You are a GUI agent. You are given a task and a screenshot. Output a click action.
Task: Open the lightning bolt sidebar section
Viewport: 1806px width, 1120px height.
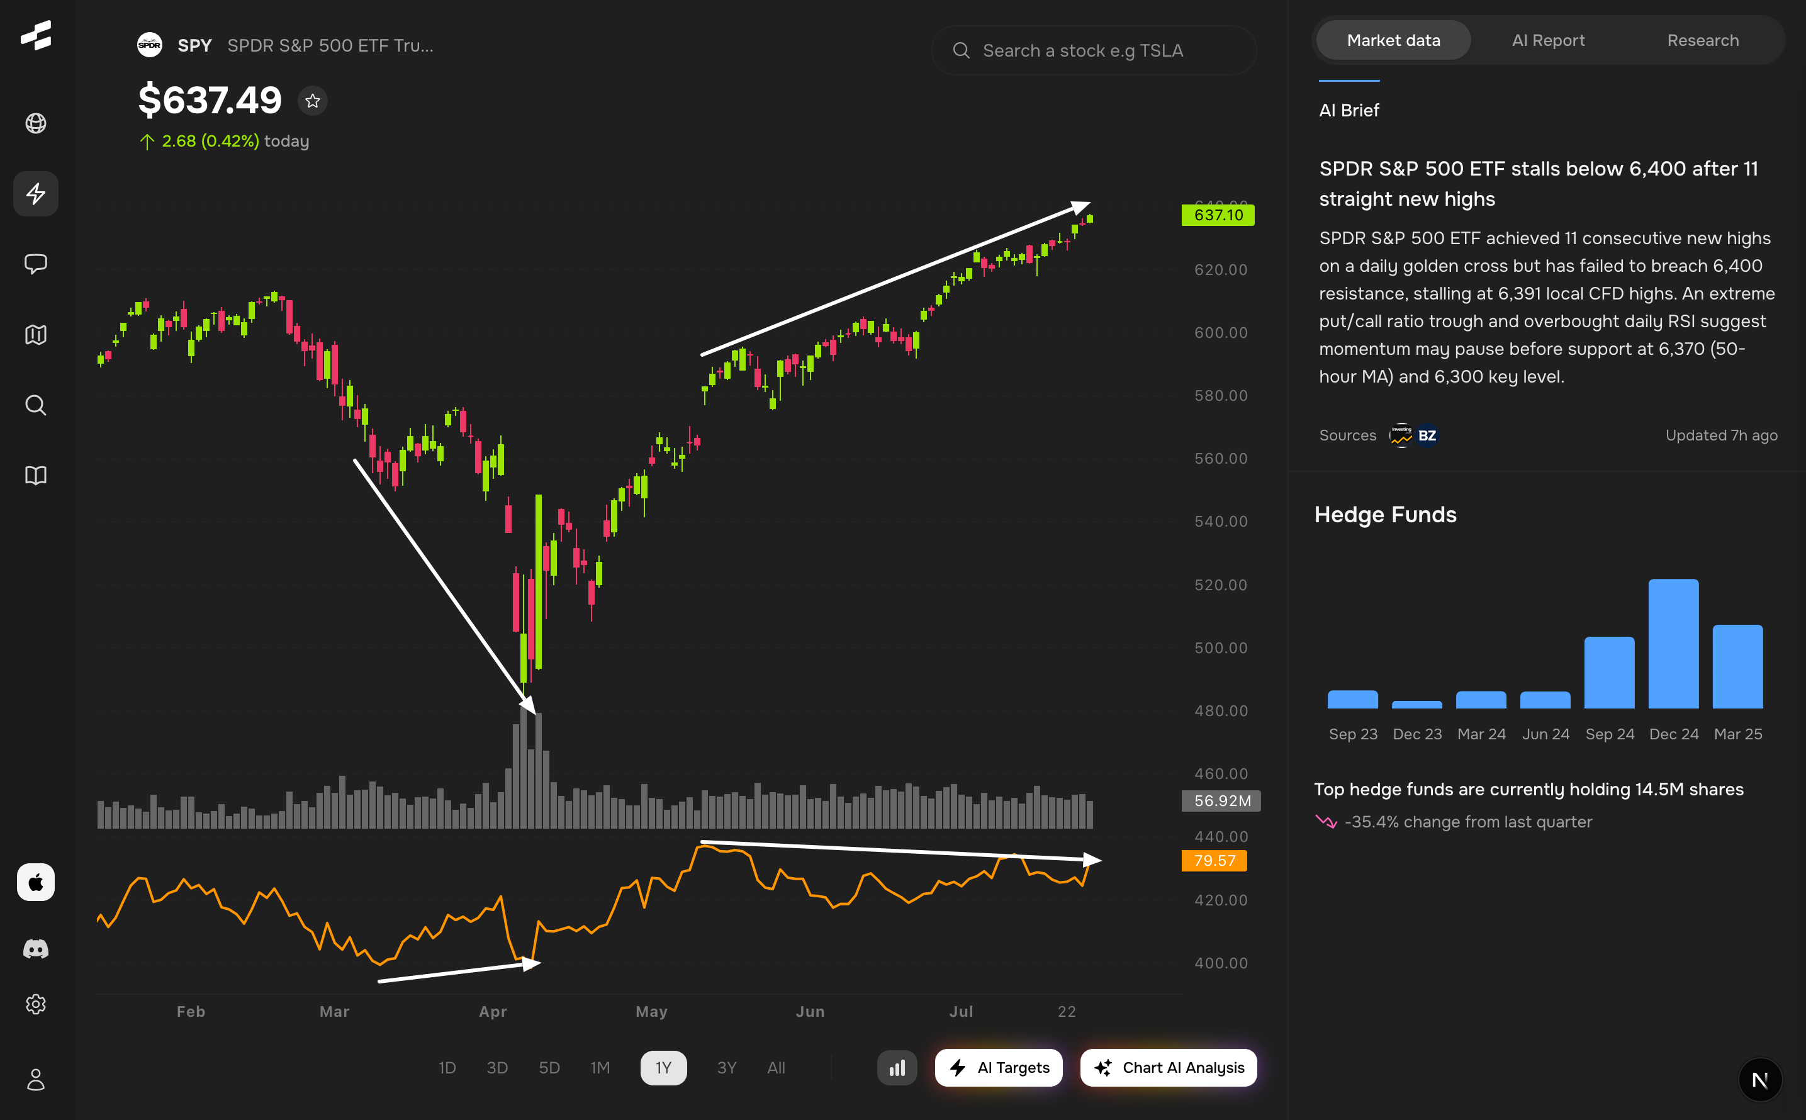tap(36, 194)
